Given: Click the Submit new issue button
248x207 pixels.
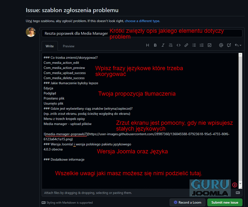Looking at the screenshot, I should tap(225, 203).
